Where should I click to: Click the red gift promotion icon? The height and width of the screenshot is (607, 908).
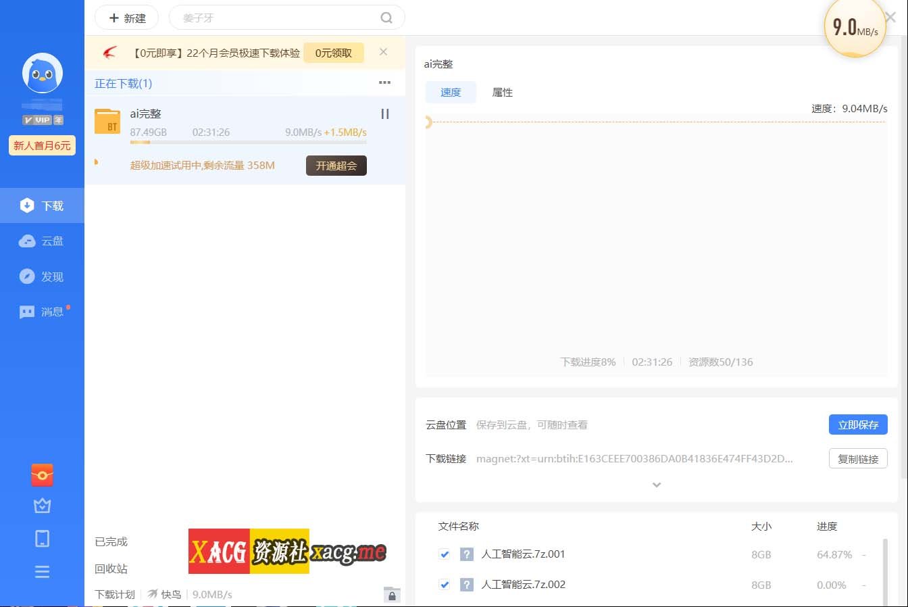pos(42,475)
